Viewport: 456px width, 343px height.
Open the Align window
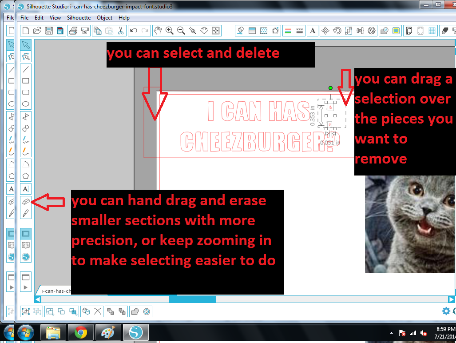360,31
